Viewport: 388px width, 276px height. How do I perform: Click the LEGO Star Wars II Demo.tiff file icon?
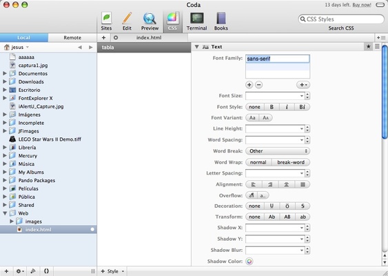tap(12, 139)
